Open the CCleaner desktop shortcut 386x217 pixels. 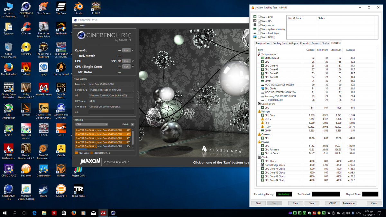coord(26,28)
